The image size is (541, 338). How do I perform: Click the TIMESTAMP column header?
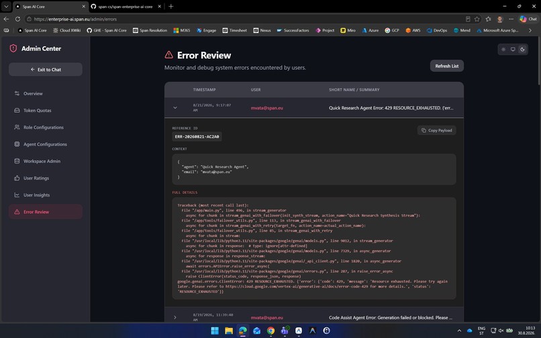(x=204, y=90)
